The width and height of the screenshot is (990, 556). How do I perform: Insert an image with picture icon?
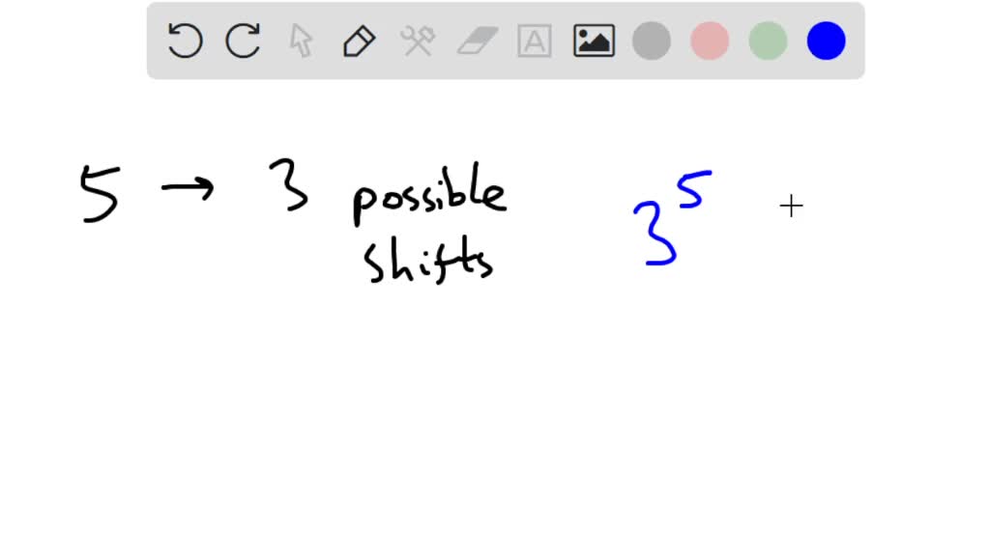tap(594, 41)
